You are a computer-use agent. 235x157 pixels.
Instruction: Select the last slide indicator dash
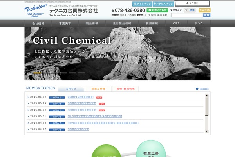81,73
